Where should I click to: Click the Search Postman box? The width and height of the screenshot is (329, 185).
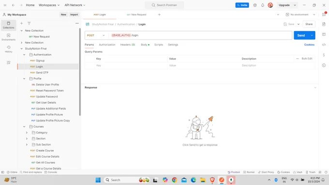[164, 5]
